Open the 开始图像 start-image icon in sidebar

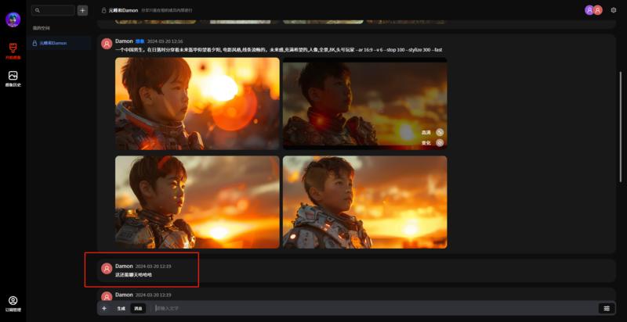click(13, 49)
